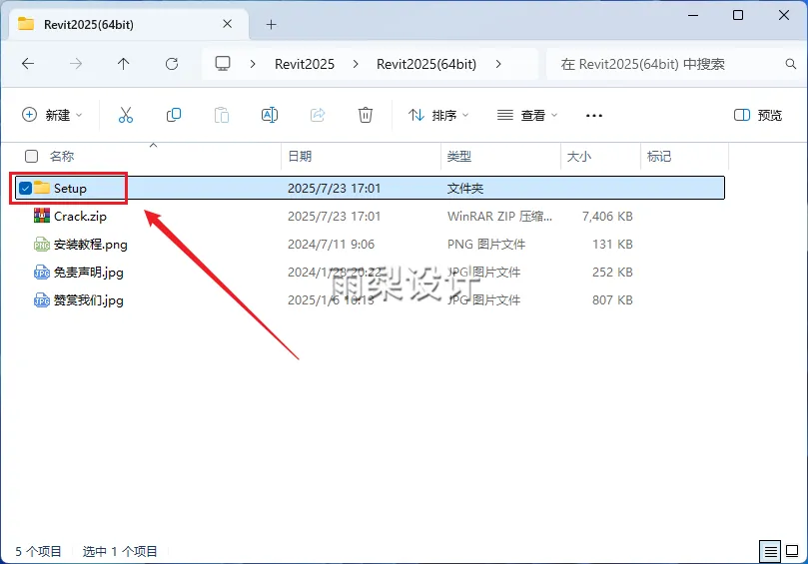Click the 131 KB size value
The width and height of the screenshot is (808, 564).
tap(612, 245)
